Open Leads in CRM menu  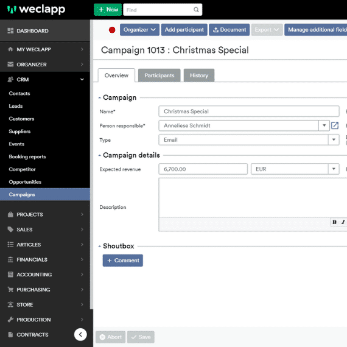(x=16, y=106)
